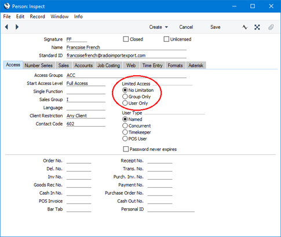Click the Cancel button
The height and width of the screenshot is (237, 281).
186,27
